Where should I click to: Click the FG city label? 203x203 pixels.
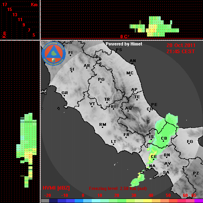[190, 142]
